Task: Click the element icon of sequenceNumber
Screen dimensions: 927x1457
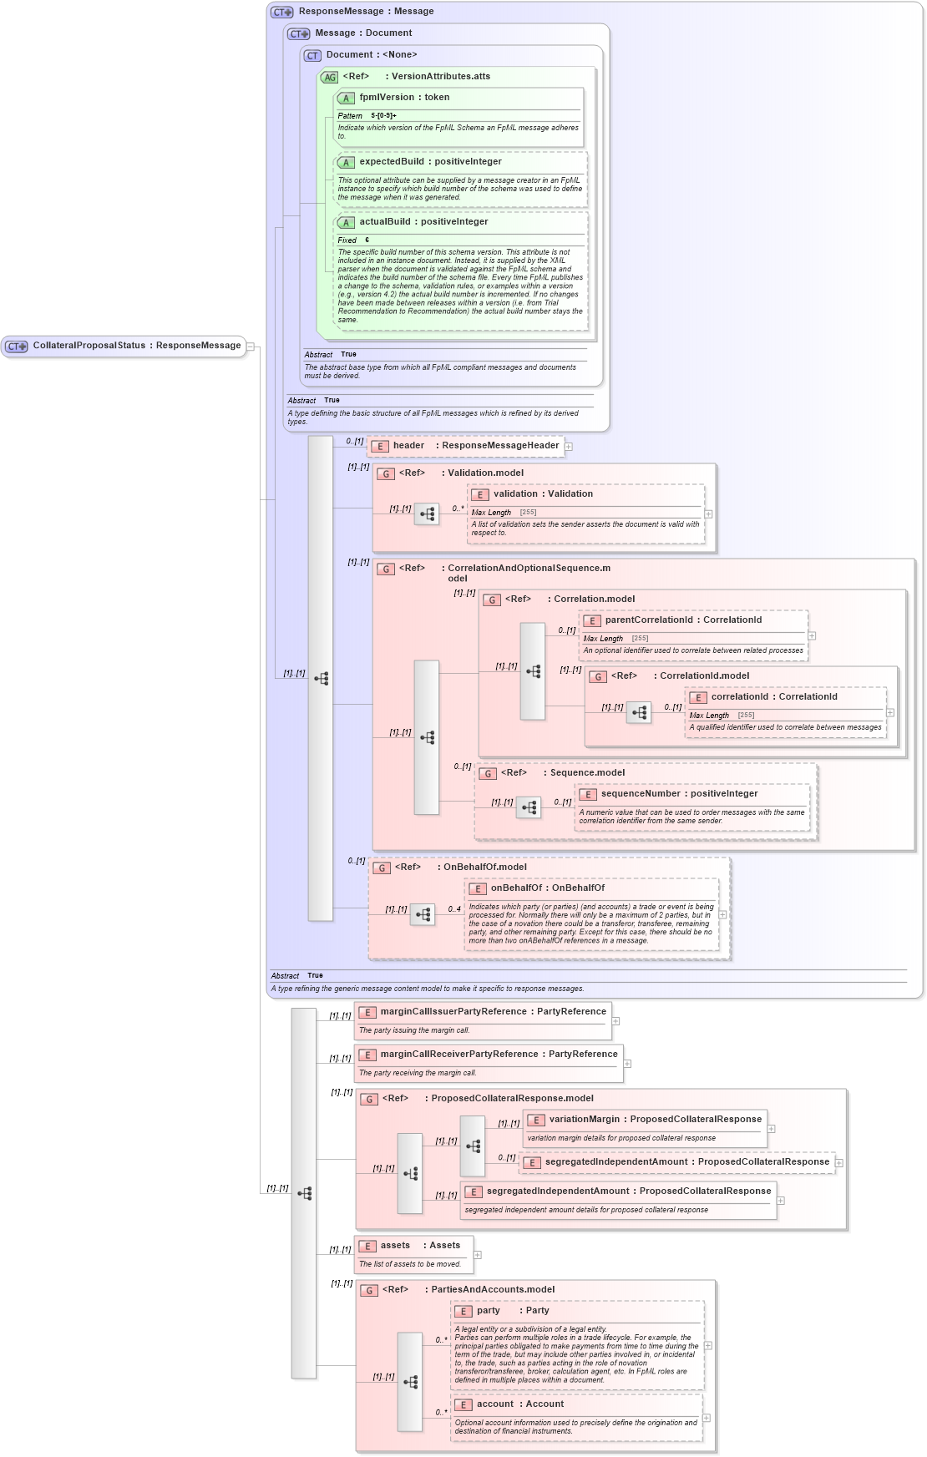Action: 588,794
